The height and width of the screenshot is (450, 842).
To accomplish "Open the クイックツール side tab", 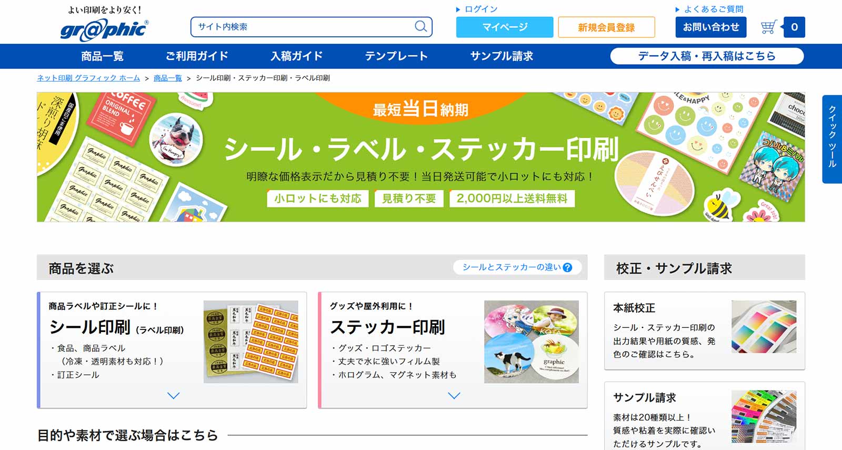I will pos(832,139).
